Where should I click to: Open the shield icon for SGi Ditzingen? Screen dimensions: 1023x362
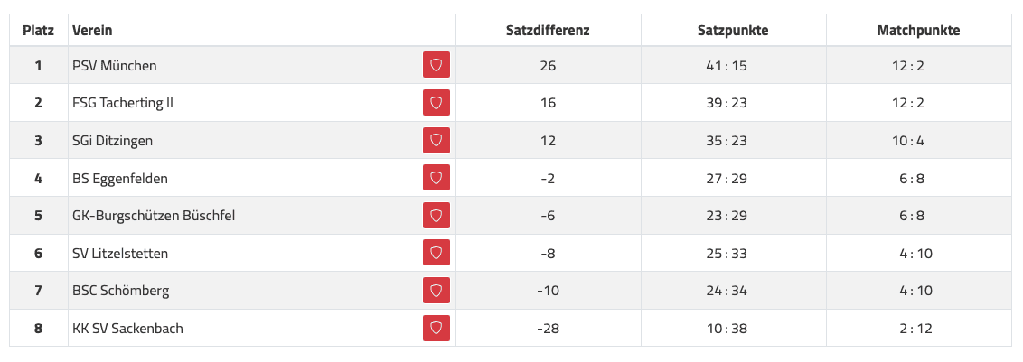click(x=436, y=141)
